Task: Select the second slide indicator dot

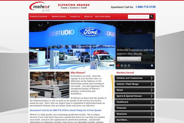Action: pyautogui.click(x=122, y=65)
